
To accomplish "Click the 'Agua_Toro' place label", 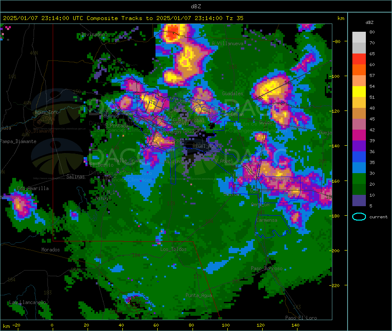I will 47,112.
